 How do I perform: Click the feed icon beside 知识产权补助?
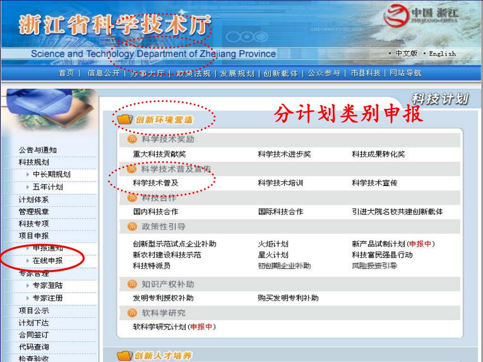click(132, 284)
